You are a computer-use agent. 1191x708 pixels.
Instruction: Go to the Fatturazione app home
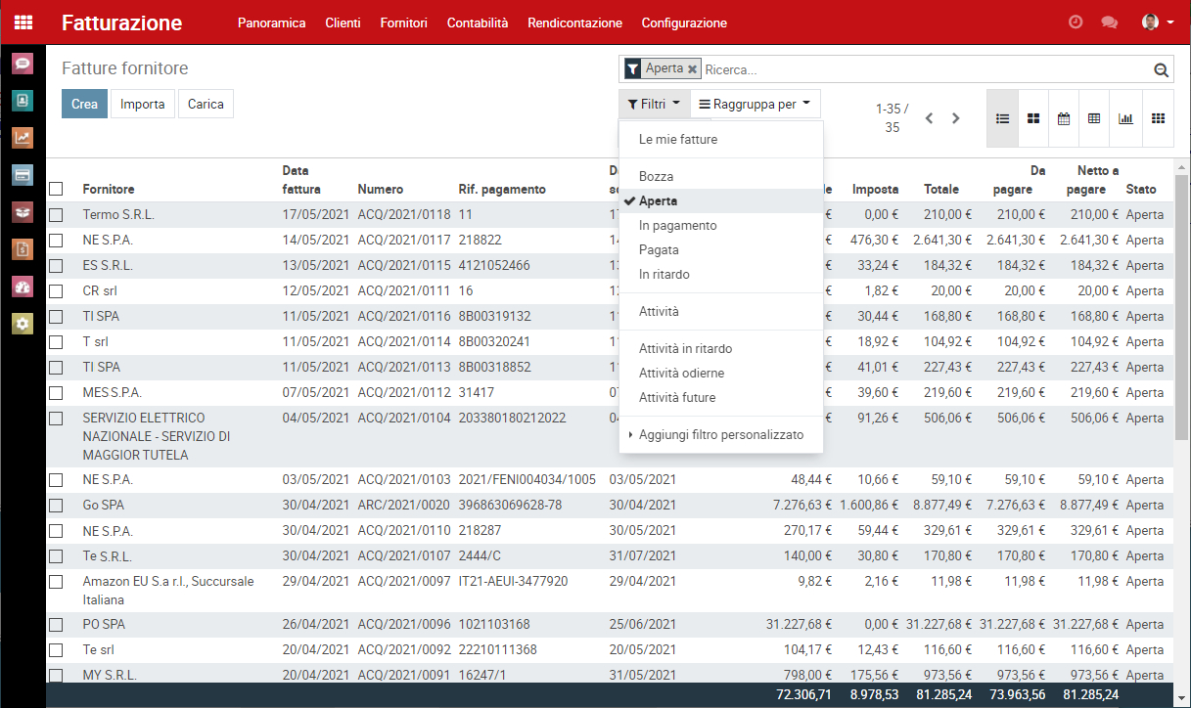122,22
